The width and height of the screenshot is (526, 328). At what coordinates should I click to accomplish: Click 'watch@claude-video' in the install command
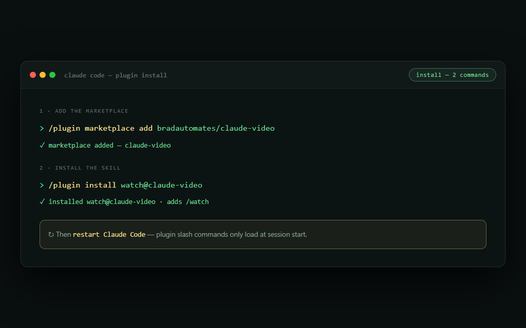click(161, 185)
